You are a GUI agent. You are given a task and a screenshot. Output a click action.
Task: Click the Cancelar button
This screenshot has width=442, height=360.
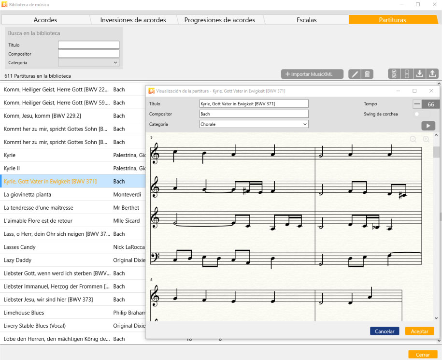click(x=385, y=331)
